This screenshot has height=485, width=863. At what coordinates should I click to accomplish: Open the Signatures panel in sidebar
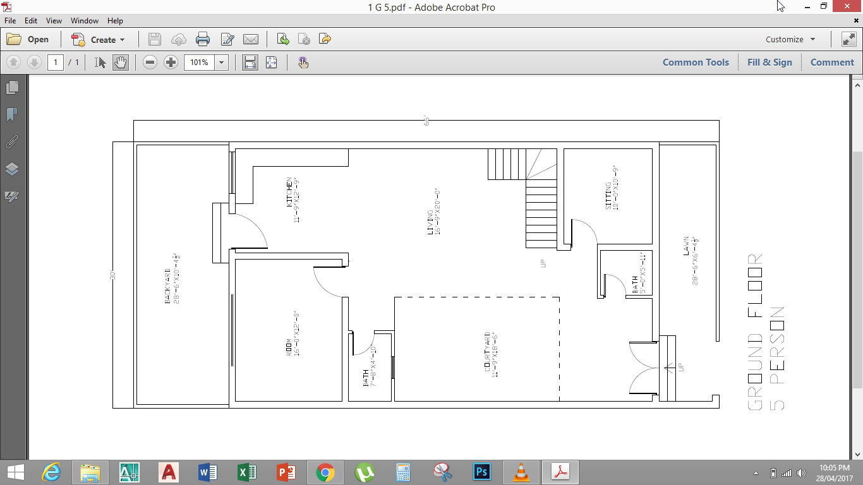tap(12, 196)
